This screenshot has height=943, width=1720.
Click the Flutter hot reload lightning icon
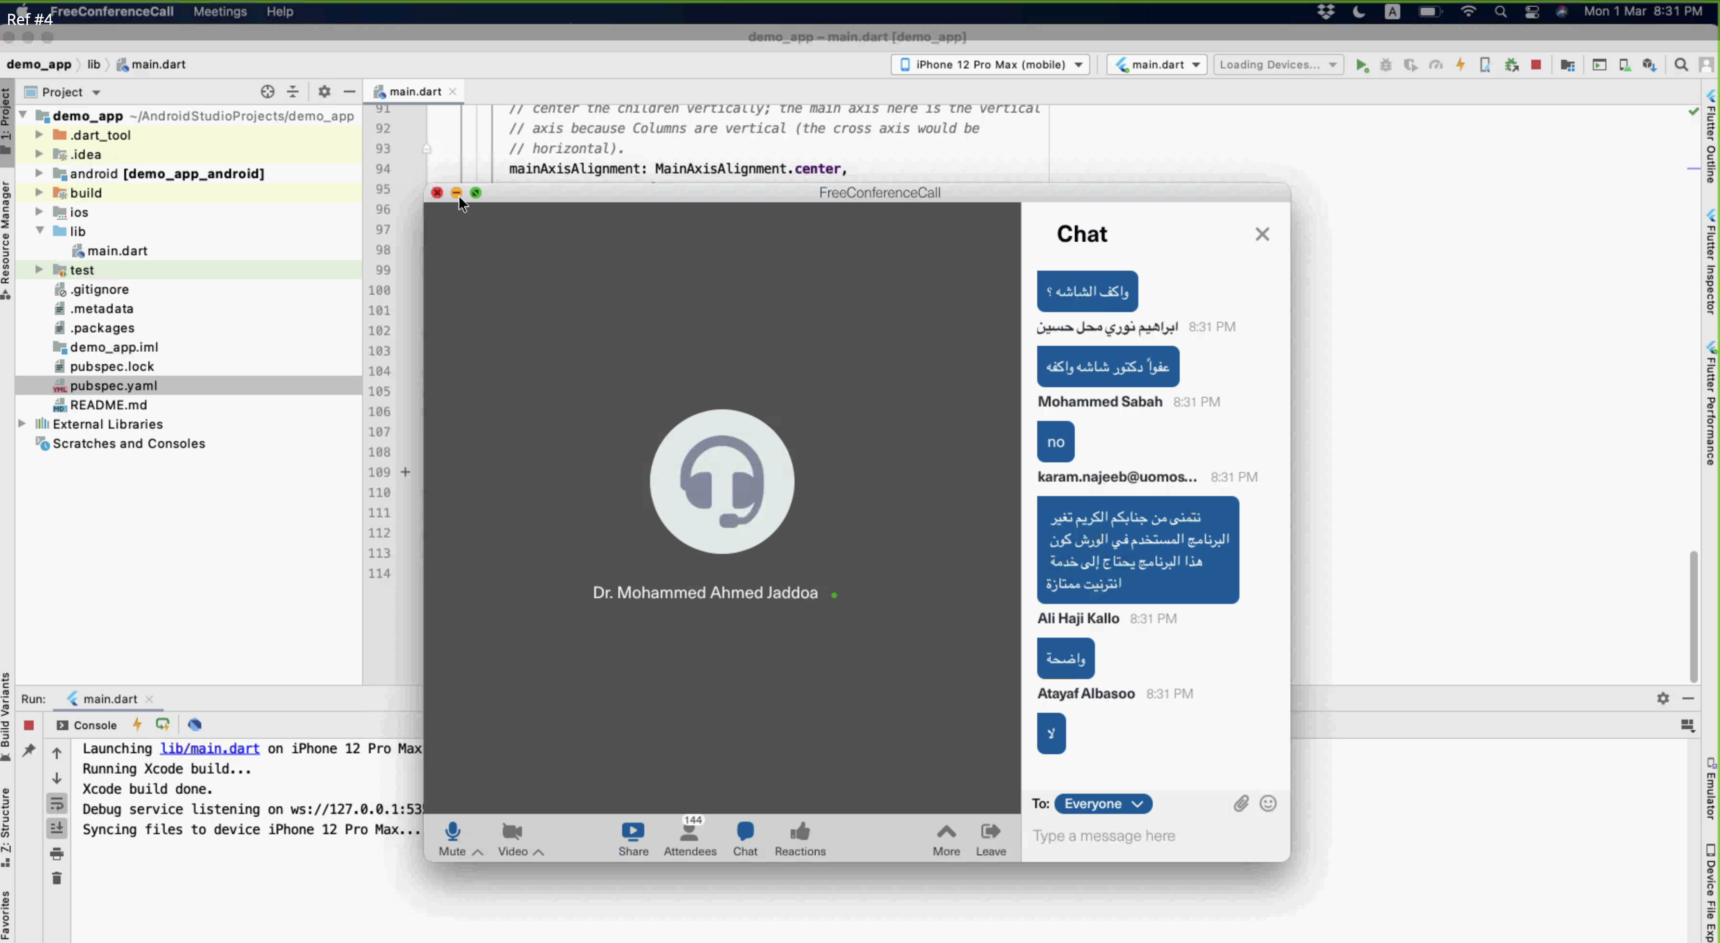click(x=1460, y=65)
